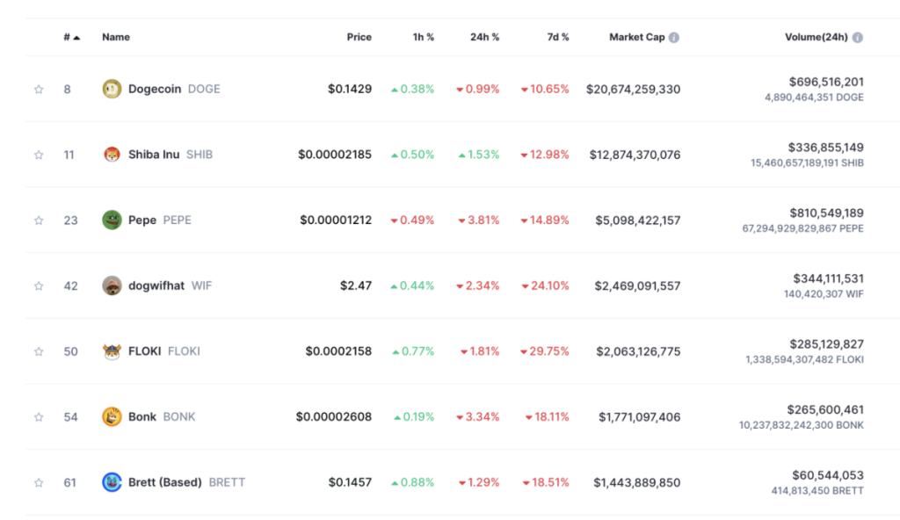Screen dimensions: 900x520
Task: Click Bonk 24h change 3.34%
Action: click(477, 416)
